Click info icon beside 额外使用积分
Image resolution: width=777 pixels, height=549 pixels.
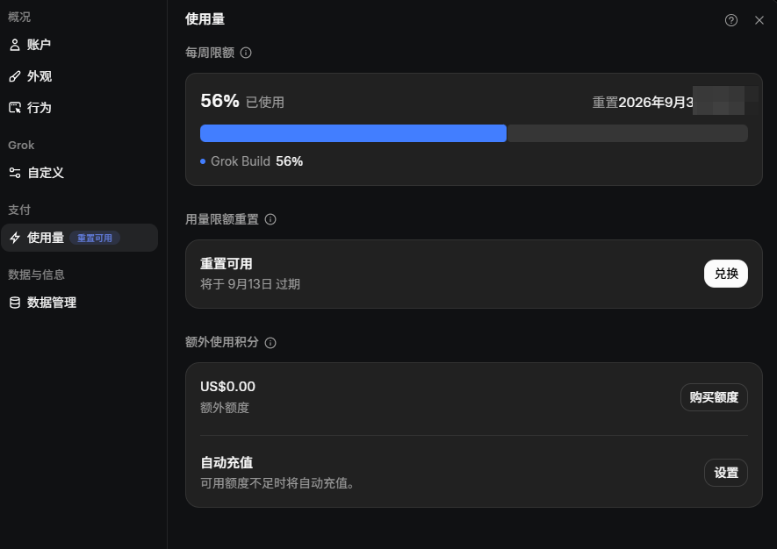click(270, 343)
